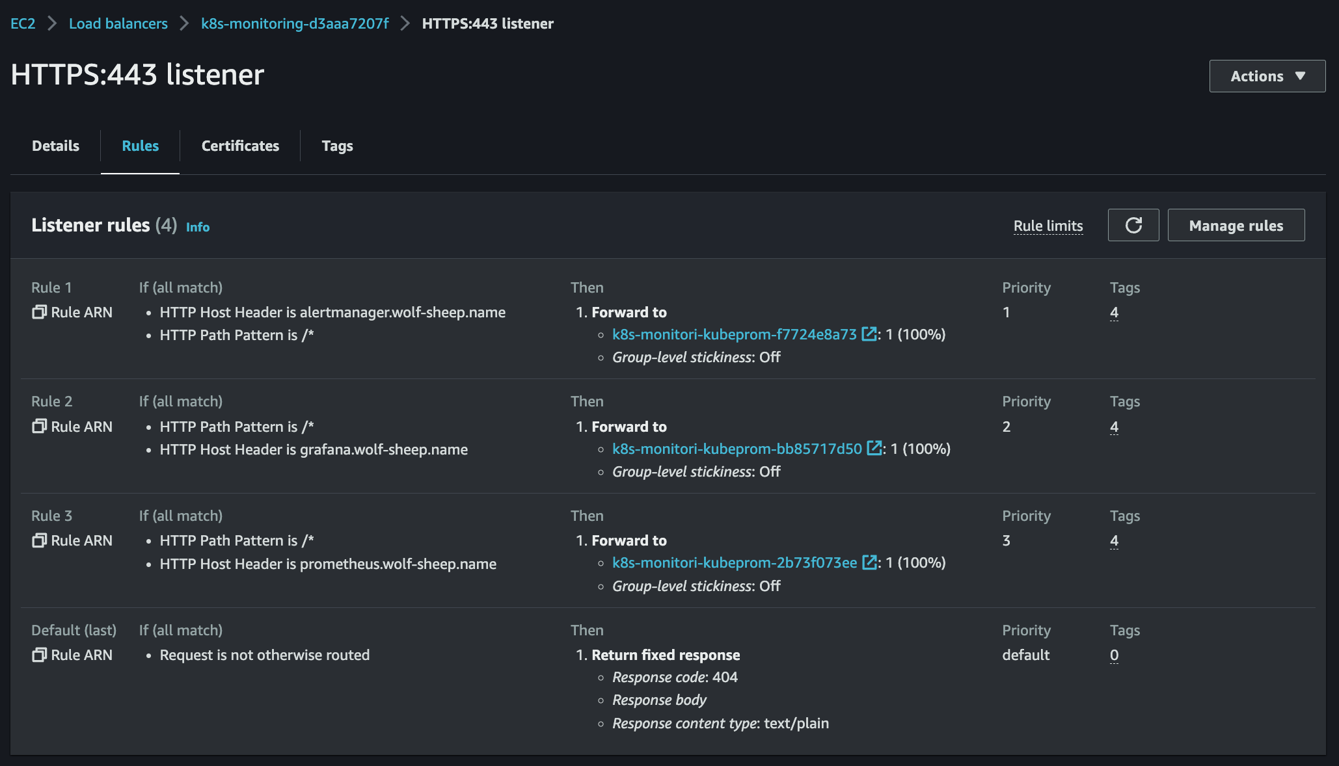This screenshot has height=766, width=1339.
Task: Open the Rule limits link
Action: 1048,226
